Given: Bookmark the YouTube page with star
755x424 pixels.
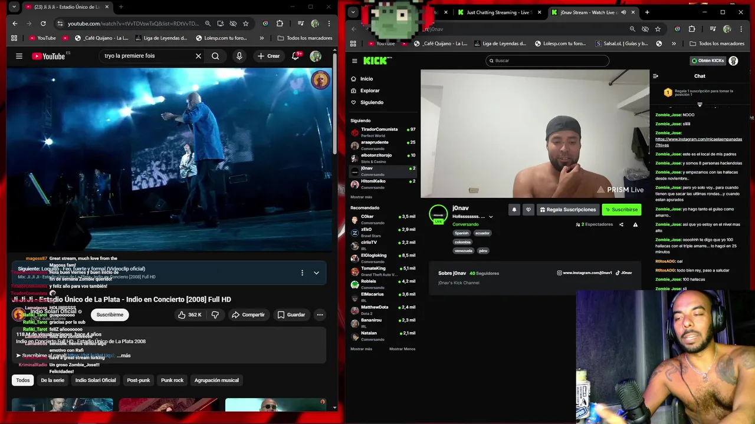Looking at the screenshot, I should coord(245,24).
